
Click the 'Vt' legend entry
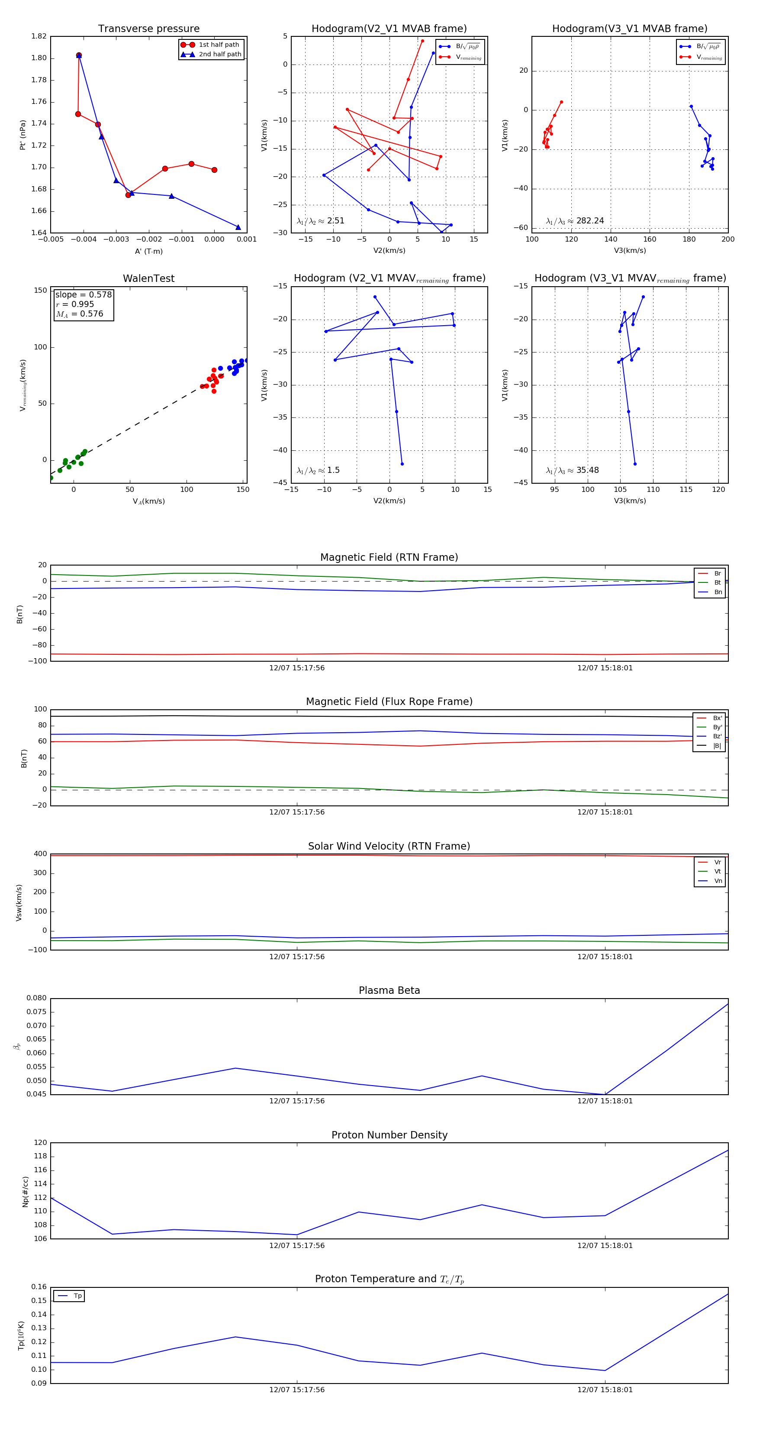(x=710, y=872)
